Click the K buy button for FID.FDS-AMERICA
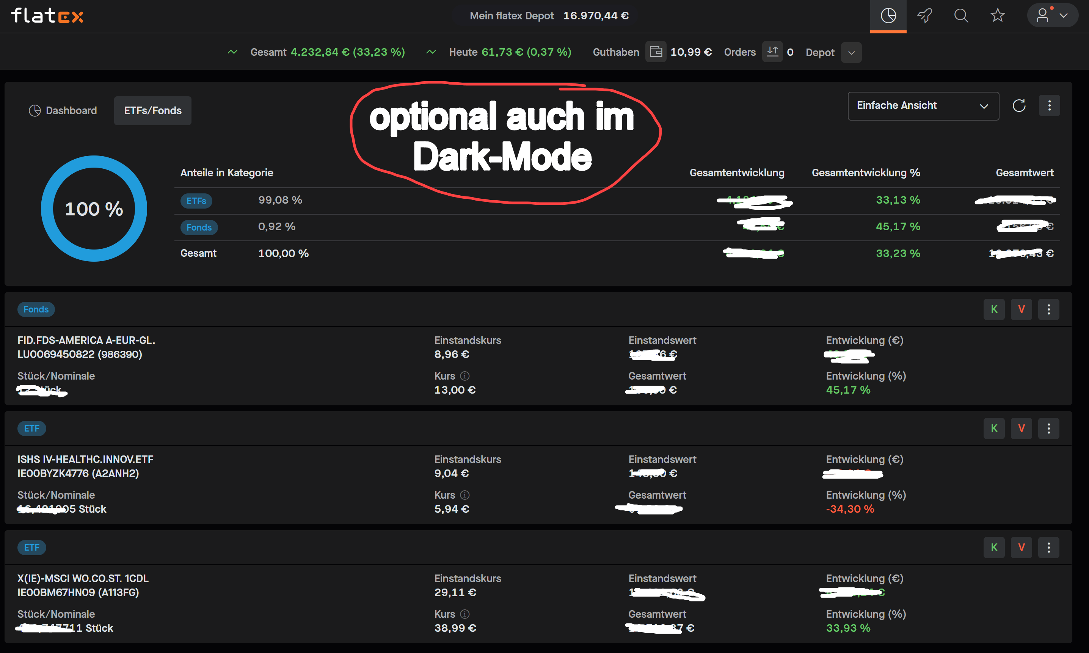The width and height of the screenshot is (1089, 653). (994, 309)
